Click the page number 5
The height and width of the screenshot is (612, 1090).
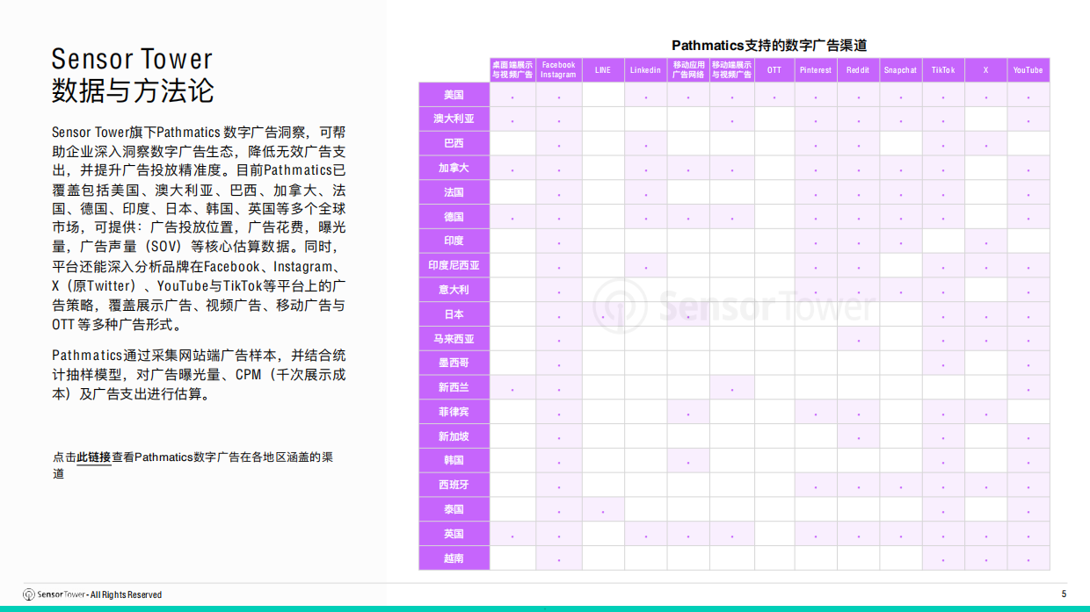(x=1064, y=594)
